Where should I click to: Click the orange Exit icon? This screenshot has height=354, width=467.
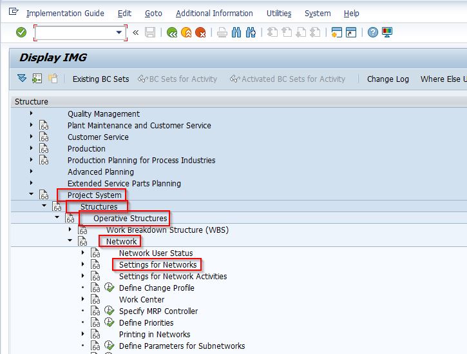tap(186, 32)
